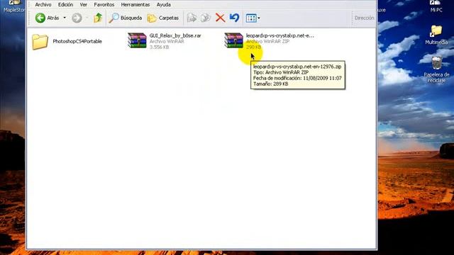Click the PhotoshopCS4Portable folder name
454x255 pixels.
pos(77,41)
